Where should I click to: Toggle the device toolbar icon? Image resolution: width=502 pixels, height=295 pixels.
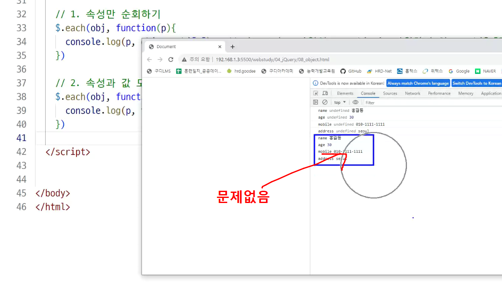(x=325, y=93)
